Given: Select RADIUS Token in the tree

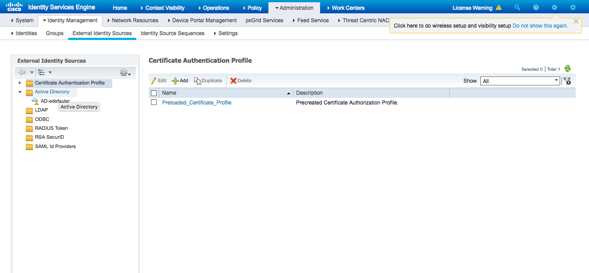Looking at the screenshot, I should point(52,128).
